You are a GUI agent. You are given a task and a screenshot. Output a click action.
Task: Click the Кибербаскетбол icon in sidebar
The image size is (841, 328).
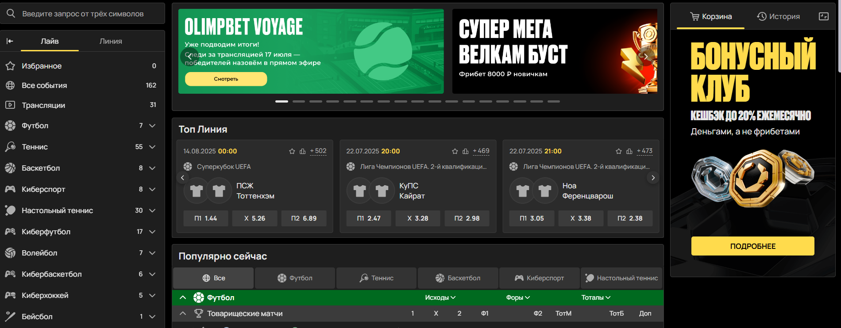[x=10, y=274]
